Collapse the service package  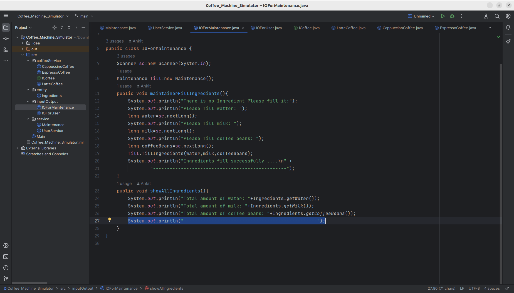pyautogui.click(x=28, y=119)
